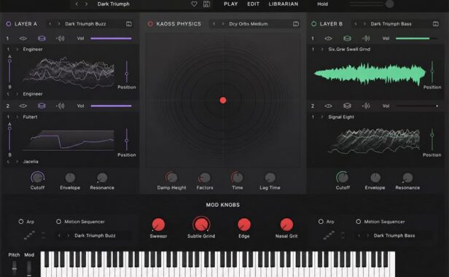449x277 pixels.
Task: Select the wave sequence icon for Layer B voice 2
Action: [x=347, y=106]
